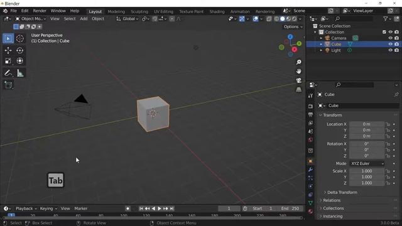402x226 pixels.
Task: Toggle Scale X lock icon
Action: pyautogui.click(x=388, y=171)
